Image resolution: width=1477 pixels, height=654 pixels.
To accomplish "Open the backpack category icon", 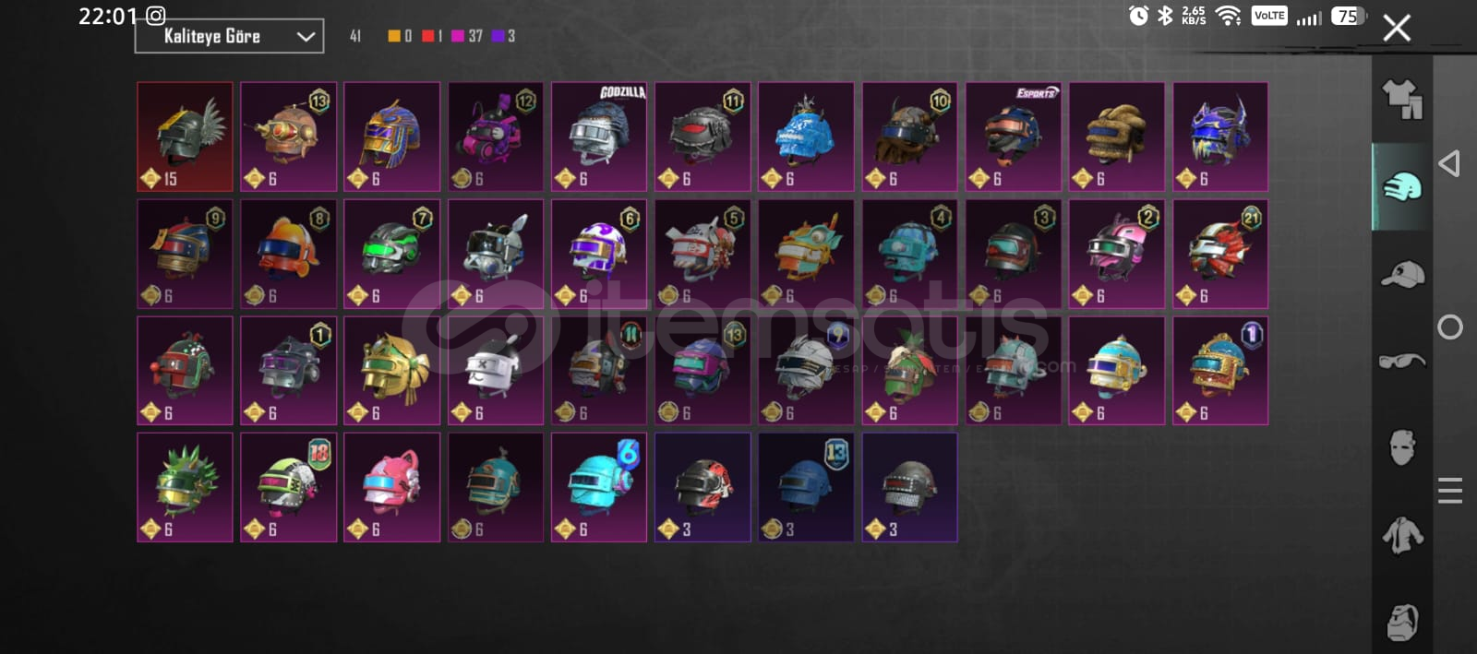I will pos(1402,622).
